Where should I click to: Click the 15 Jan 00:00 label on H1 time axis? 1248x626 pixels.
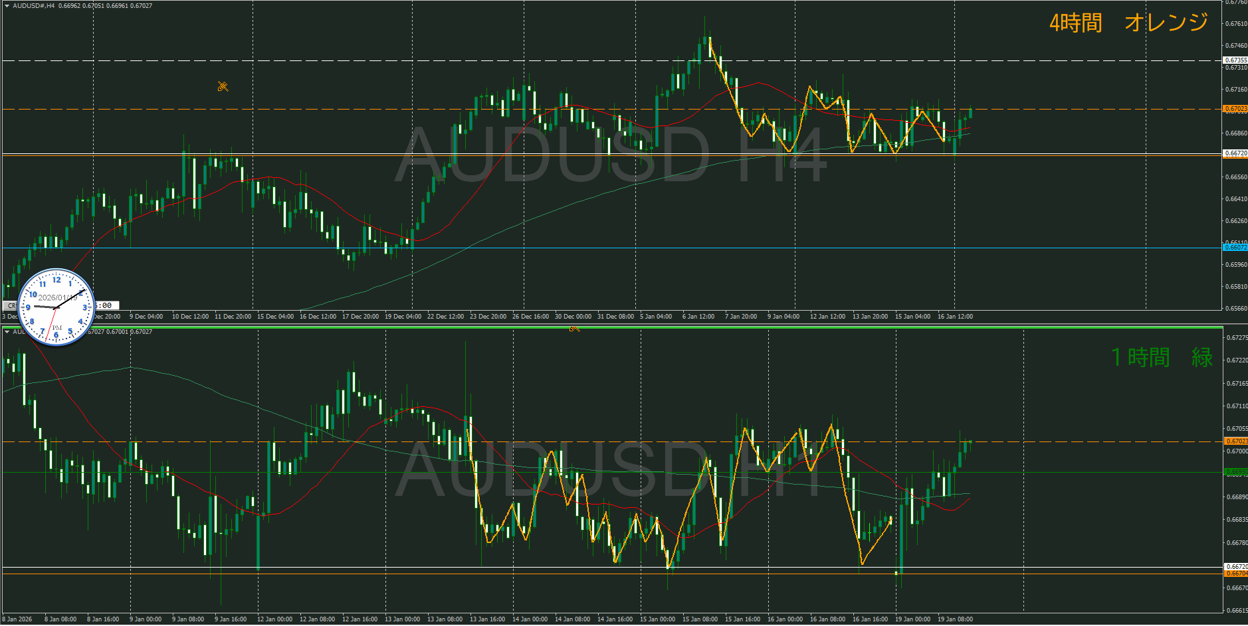click(657, 619)
